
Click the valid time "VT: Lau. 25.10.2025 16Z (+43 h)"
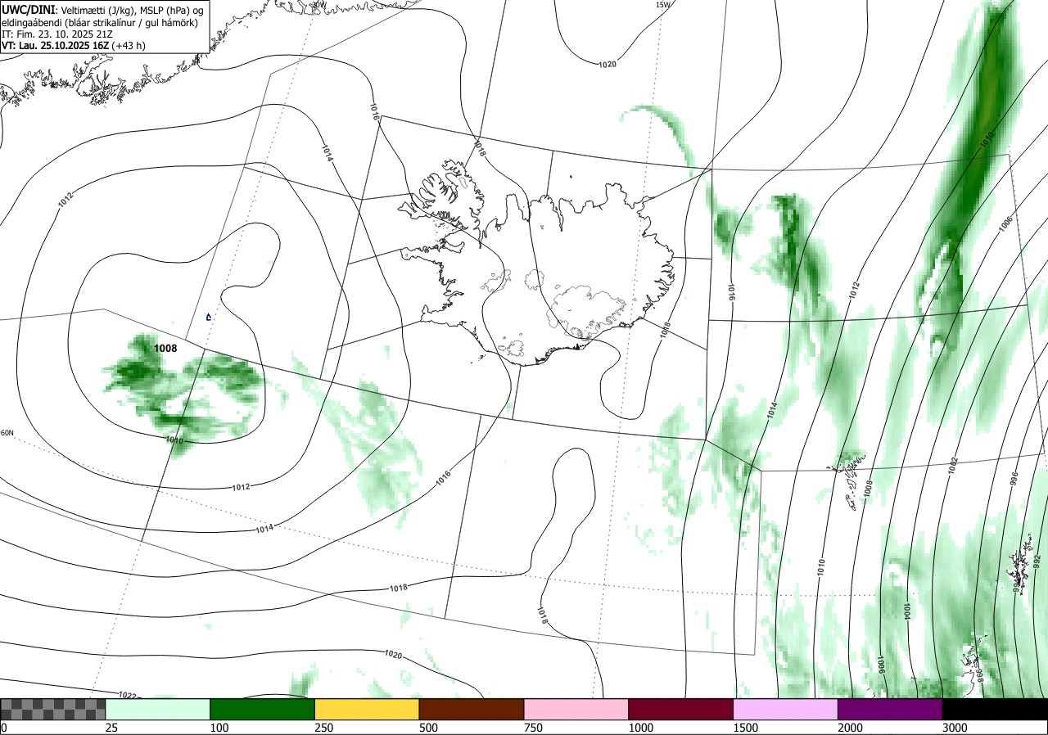[74, 46]
